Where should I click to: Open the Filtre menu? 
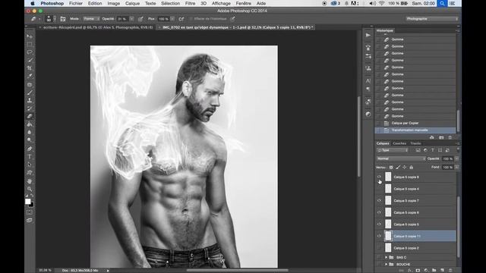click(x=190, y=3)
